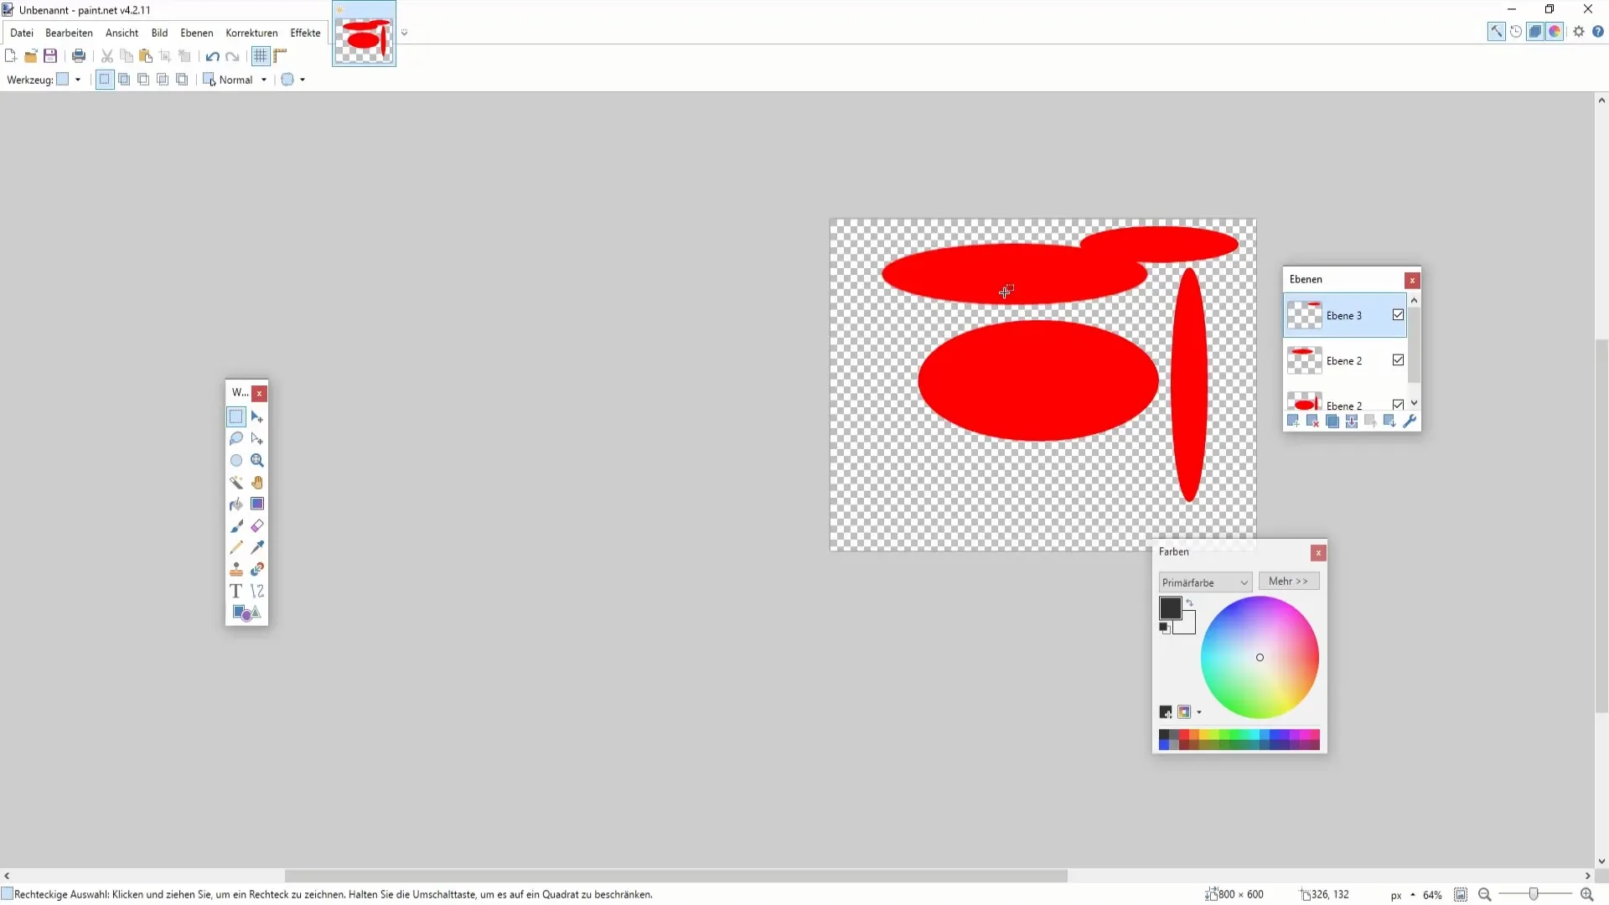1609x905 pixels.
Task: Close the Ebenen panel
Action: (1412, 281)
